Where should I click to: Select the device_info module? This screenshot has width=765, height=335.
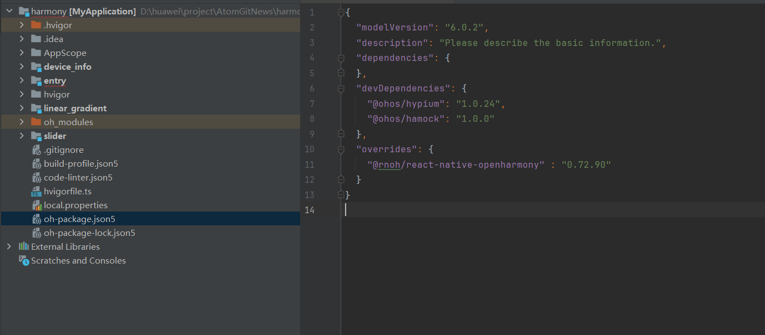(68, 66)
